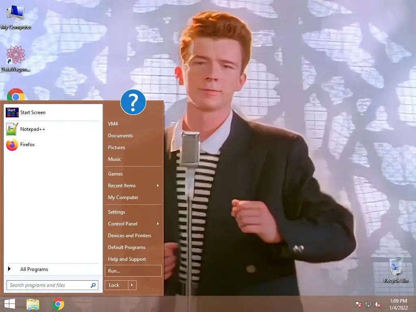
Task: Open My Computer from the Start menu
Action: 133,197
